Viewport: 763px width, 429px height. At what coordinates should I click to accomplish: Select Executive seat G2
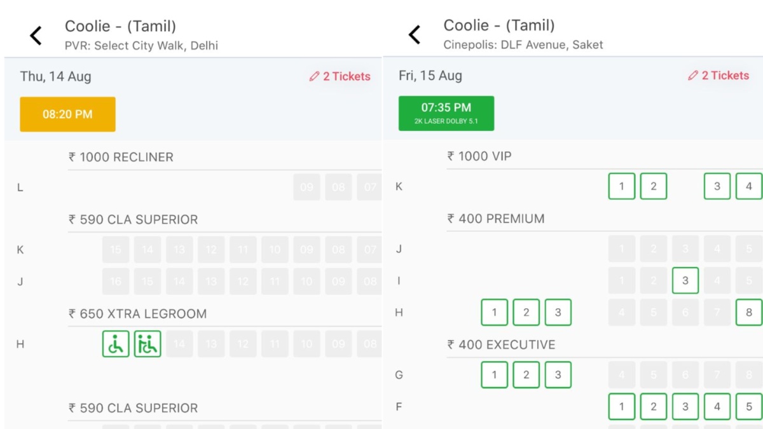pyautogui.click(x=526, y=374)
